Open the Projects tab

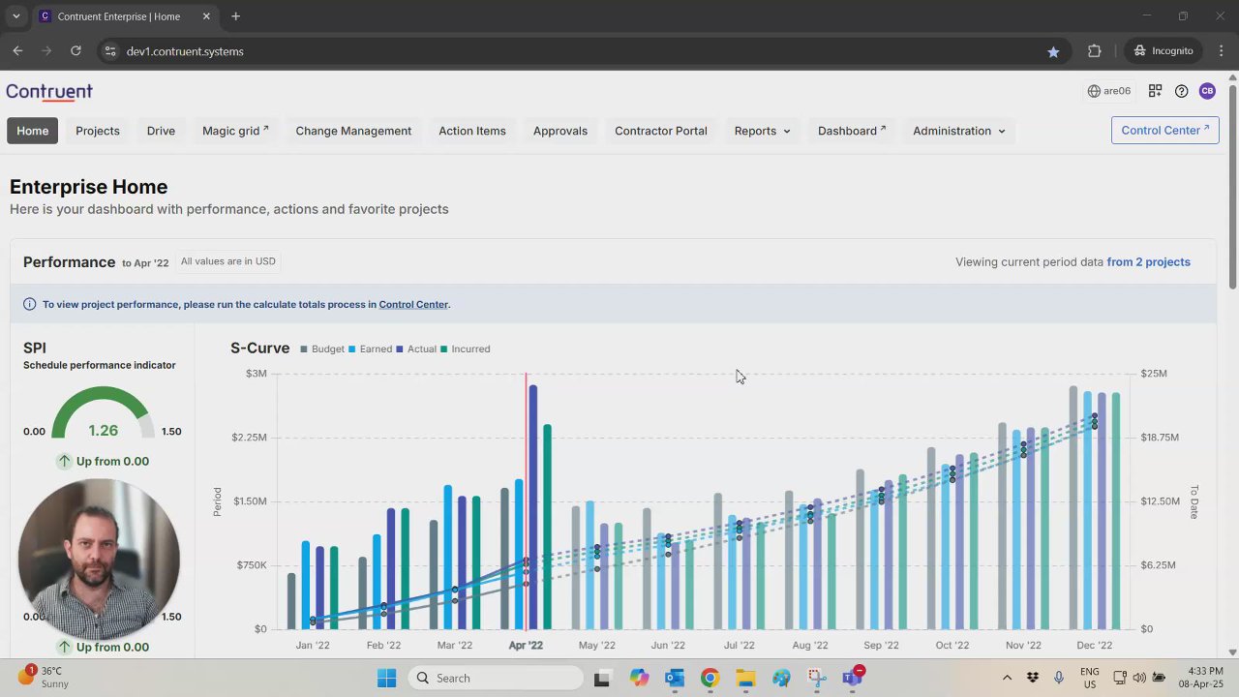98,131
